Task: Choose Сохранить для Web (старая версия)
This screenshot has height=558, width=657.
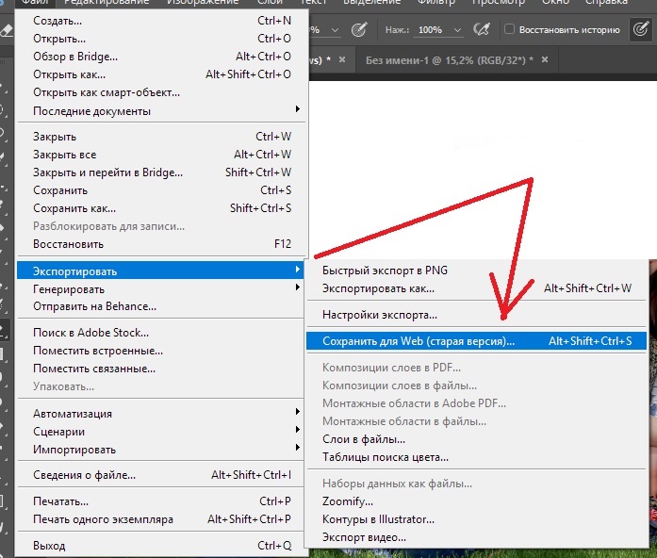Action: point(476,341)
